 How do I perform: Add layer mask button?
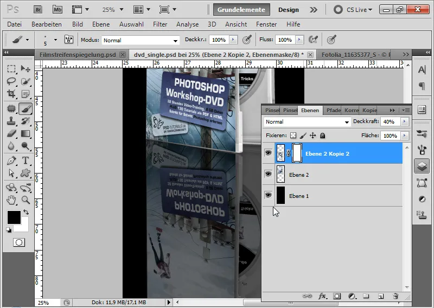337,296
